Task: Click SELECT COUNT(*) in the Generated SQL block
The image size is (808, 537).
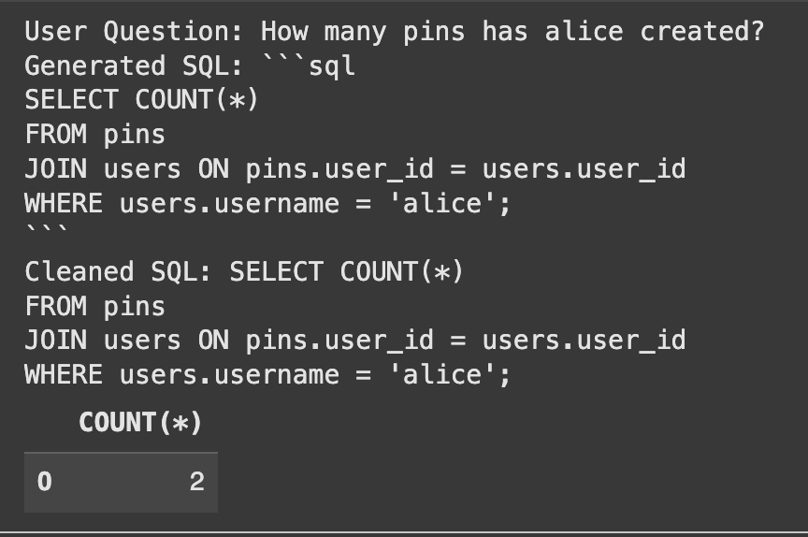Action: (x=141, y=100)
